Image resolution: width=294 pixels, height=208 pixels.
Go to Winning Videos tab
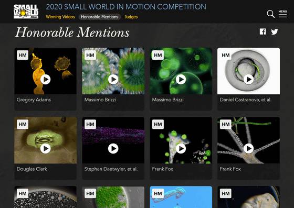pos(60,17)
